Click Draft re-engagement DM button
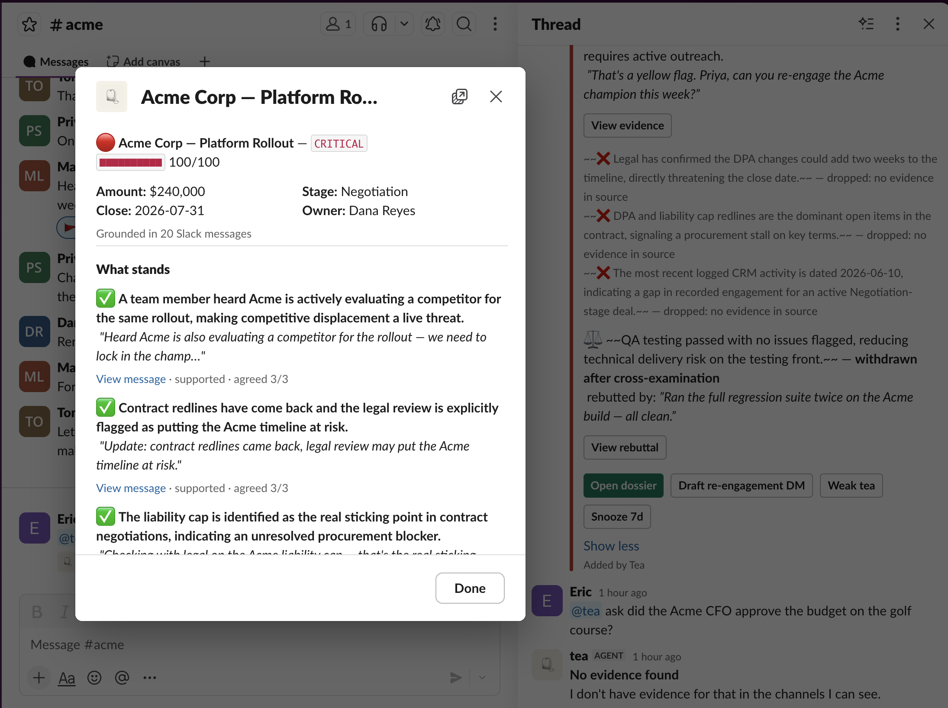948x708 pixels. point(742,486)
